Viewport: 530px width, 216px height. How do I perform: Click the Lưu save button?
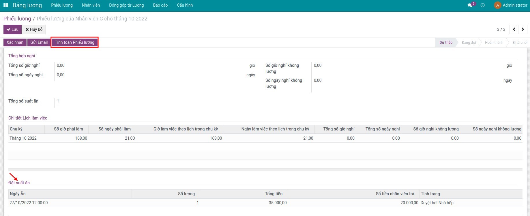pos(12,29)
